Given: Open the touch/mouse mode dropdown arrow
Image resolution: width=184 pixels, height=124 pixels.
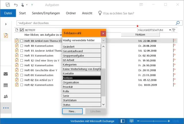Looking at the screenshot, I should [x=27, y=5].
